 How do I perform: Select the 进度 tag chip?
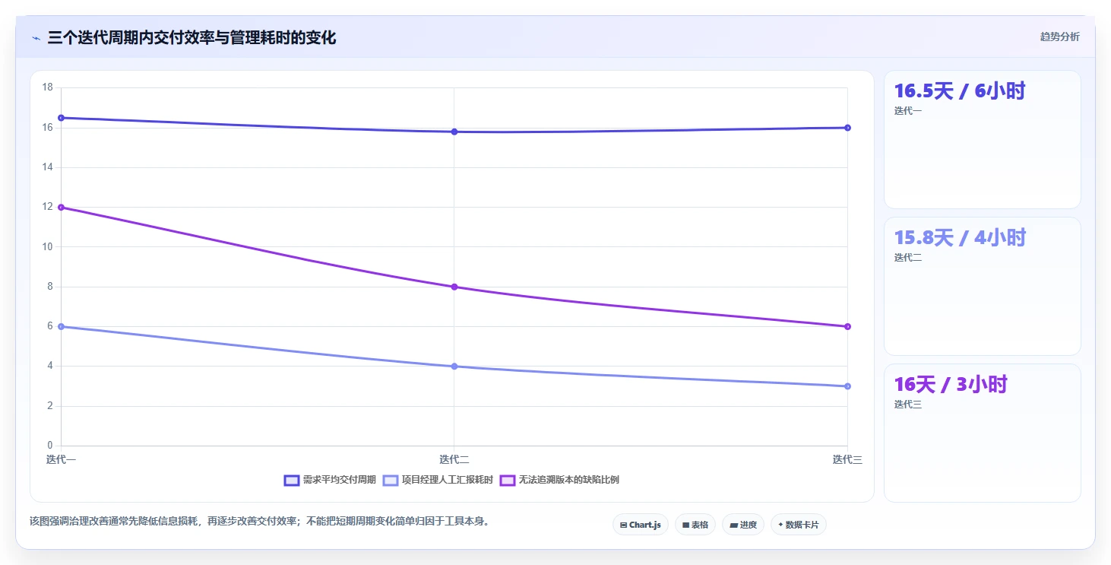[x=743, y=525]
